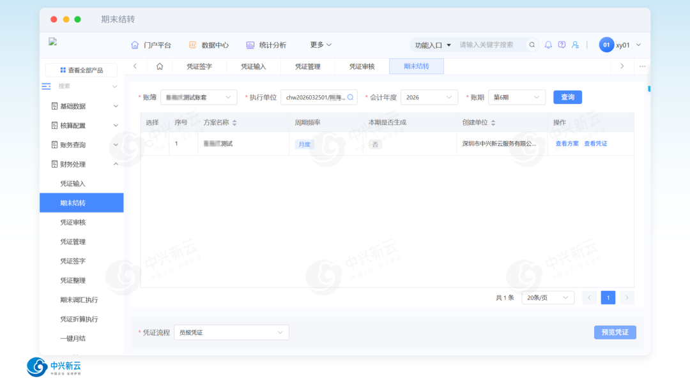Click the previous page arrow
This screenshot has height=388, width=690.
589,297
